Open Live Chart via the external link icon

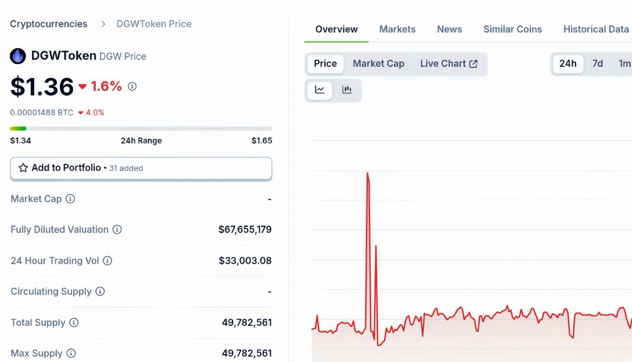coord(473,63)
